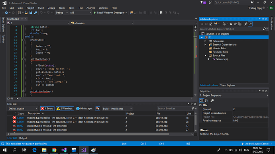This screenshot has width=275, height=154.
Task: Open the 100 % zoom dropdown
Action: pyautogui.click(x=12, y=99)
